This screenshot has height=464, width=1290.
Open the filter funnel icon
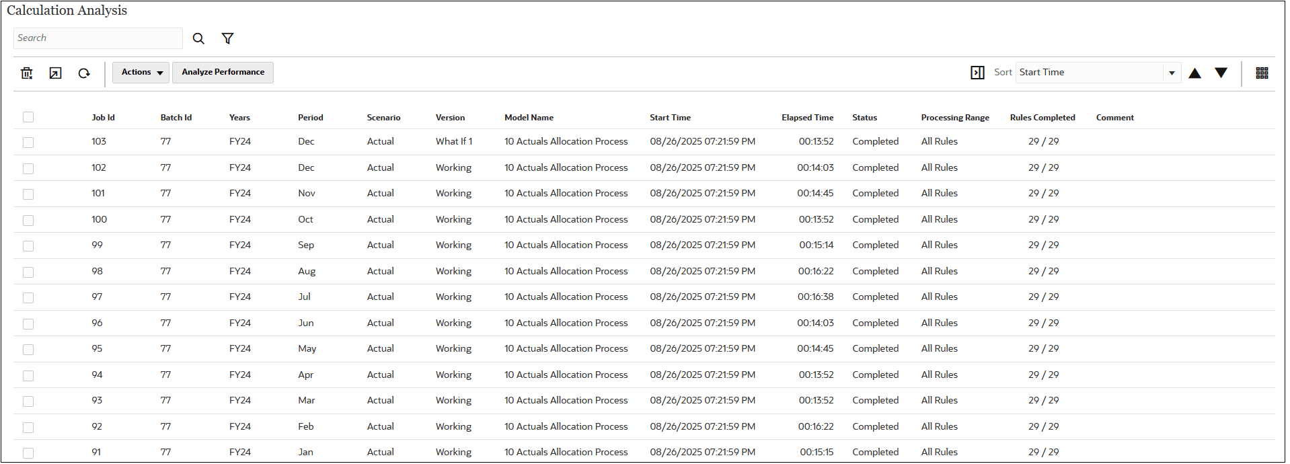pos(228,39)
